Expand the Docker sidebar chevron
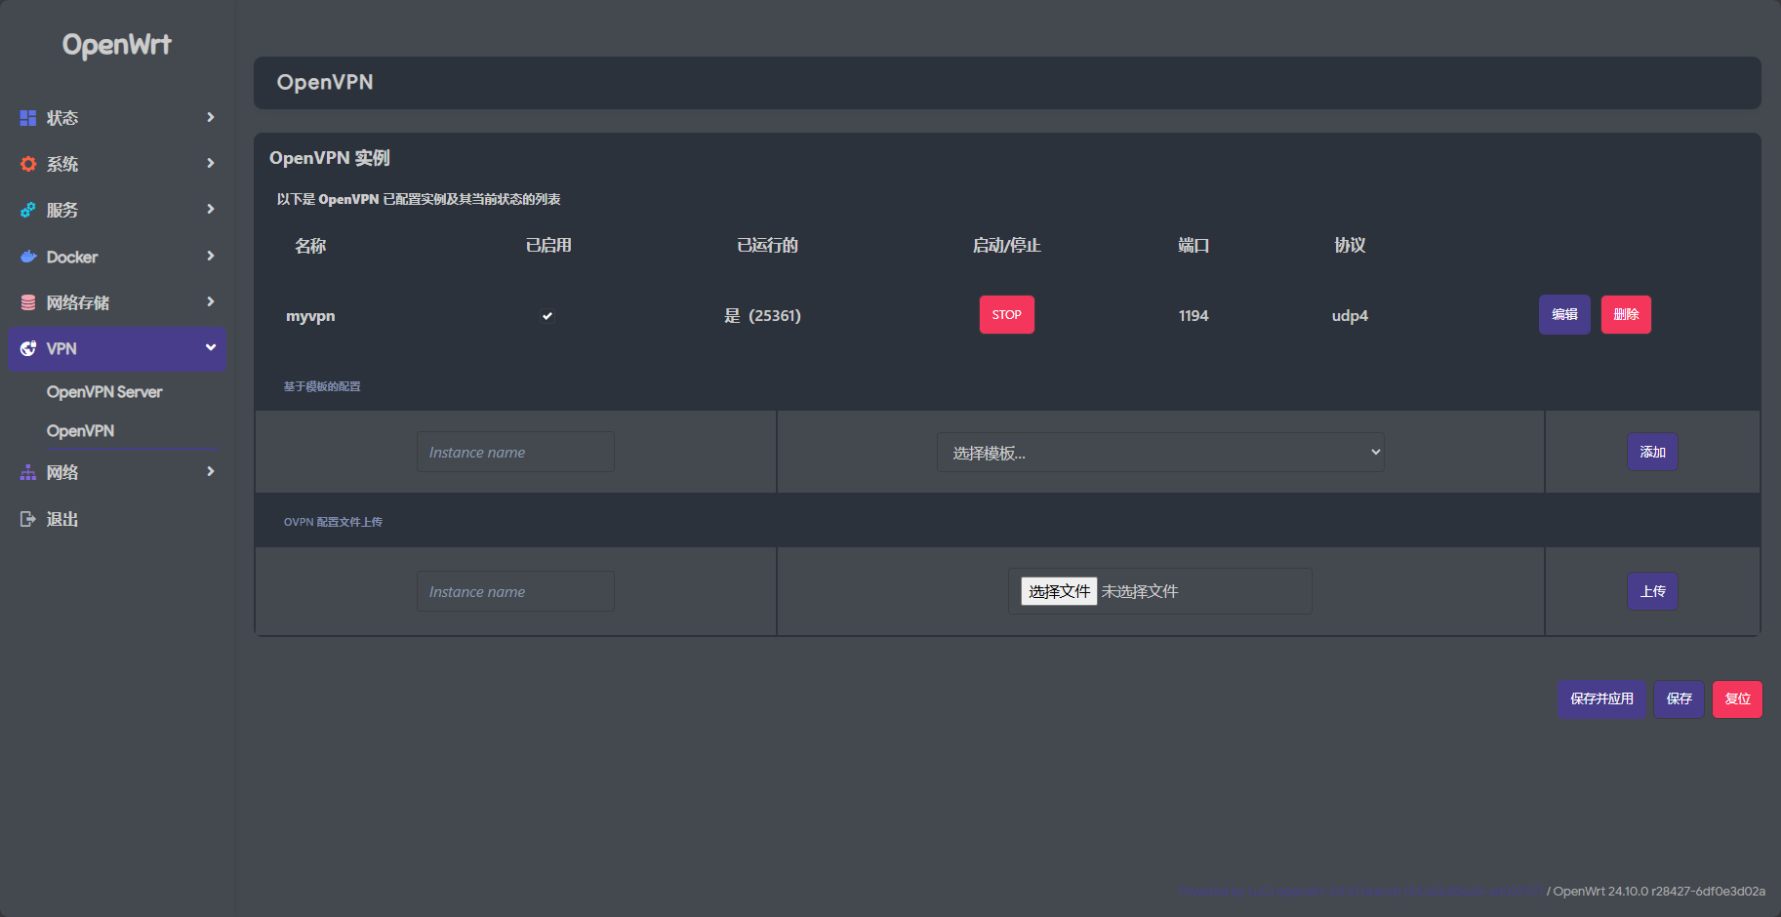Image resolution: width=1781 pixels, height=917 pixels. click(x=211, y=256)
